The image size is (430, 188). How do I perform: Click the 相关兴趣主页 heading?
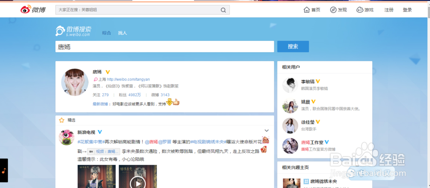pyautogui.click(x=295, y=167)
